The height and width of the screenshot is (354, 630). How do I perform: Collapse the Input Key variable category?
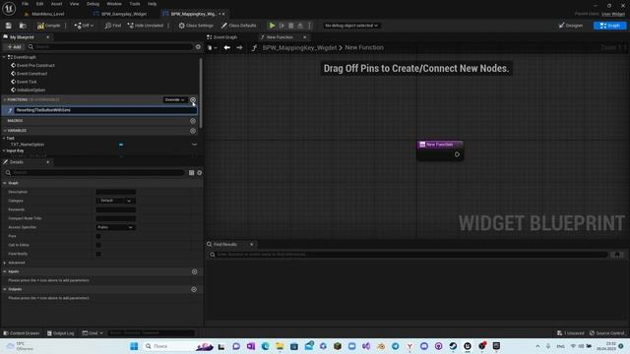[4, 150]
